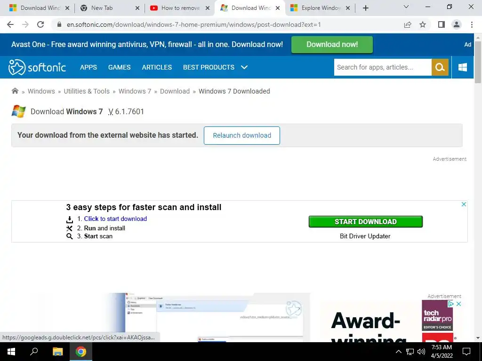
Task: Open Windows breadcrumb link
Action: tap(41, 91)
